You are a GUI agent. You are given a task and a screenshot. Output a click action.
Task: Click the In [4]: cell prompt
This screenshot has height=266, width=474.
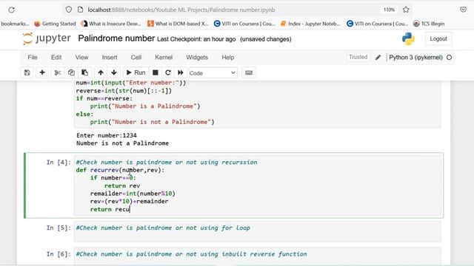pyautogui.click(x=59, y=163)
